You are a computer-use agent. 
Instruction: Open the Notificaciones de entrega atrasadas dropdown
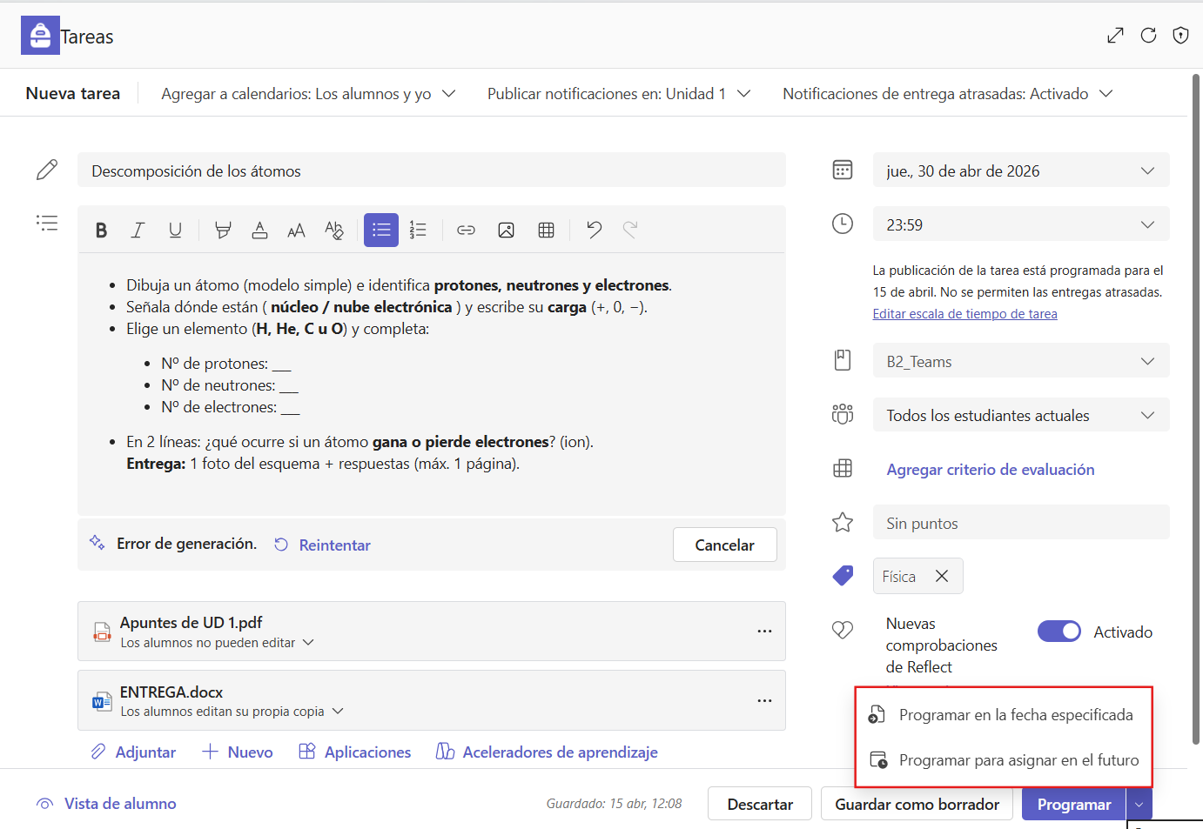coord(948,93)
